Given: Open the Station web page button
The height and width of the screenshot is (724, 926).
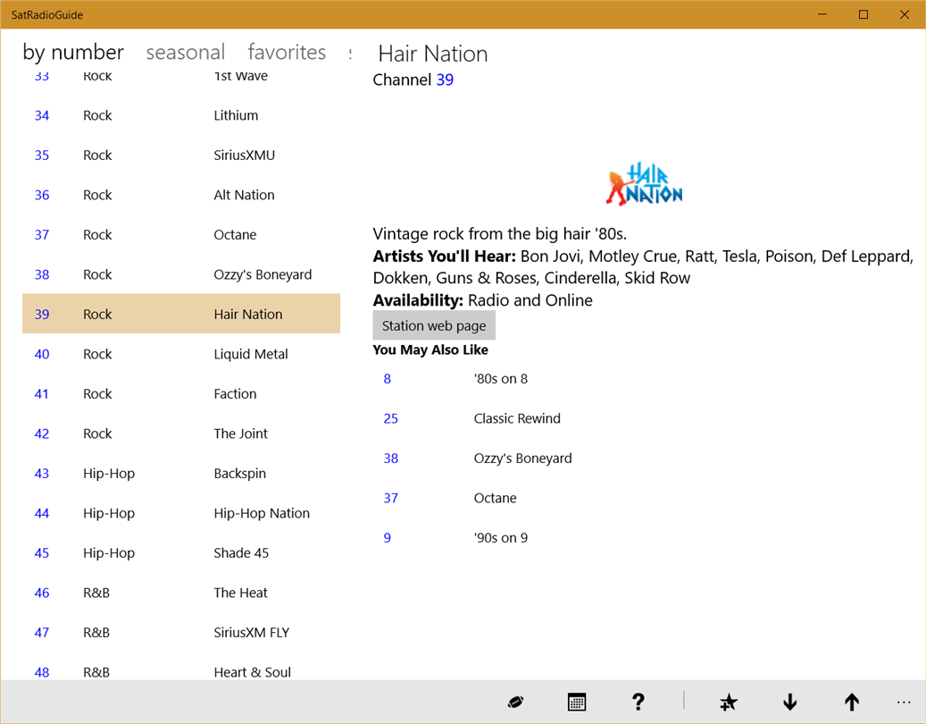Looking at the screenshot, I should click(434, 325).
